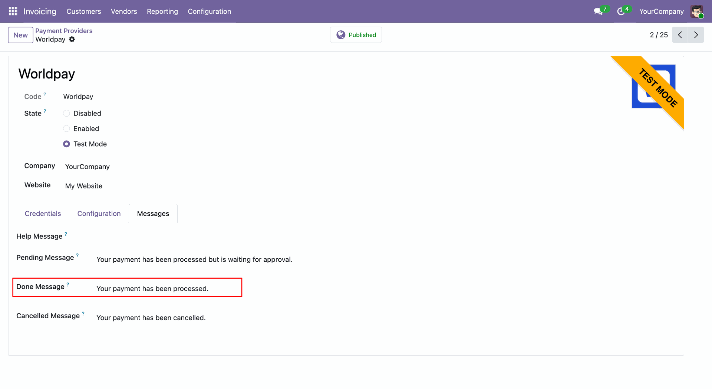Image resolution: width=712 pixels, height=389 pixels.
Task: Create a new record with New button
Action: (x=21, y=35)
